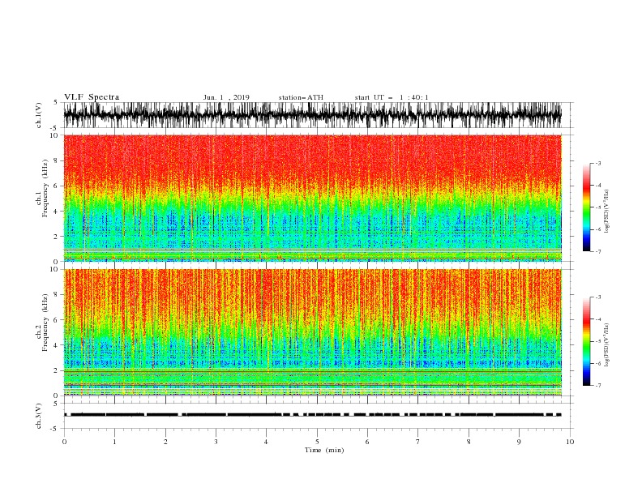This screenshot has height=496, width=642.
Task: Click the time axis tick label "2"
Action: click(165, 442)
